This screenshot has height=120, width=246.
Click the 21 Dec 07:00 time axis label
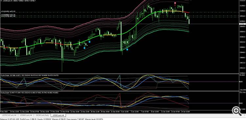tap(65, 112)
